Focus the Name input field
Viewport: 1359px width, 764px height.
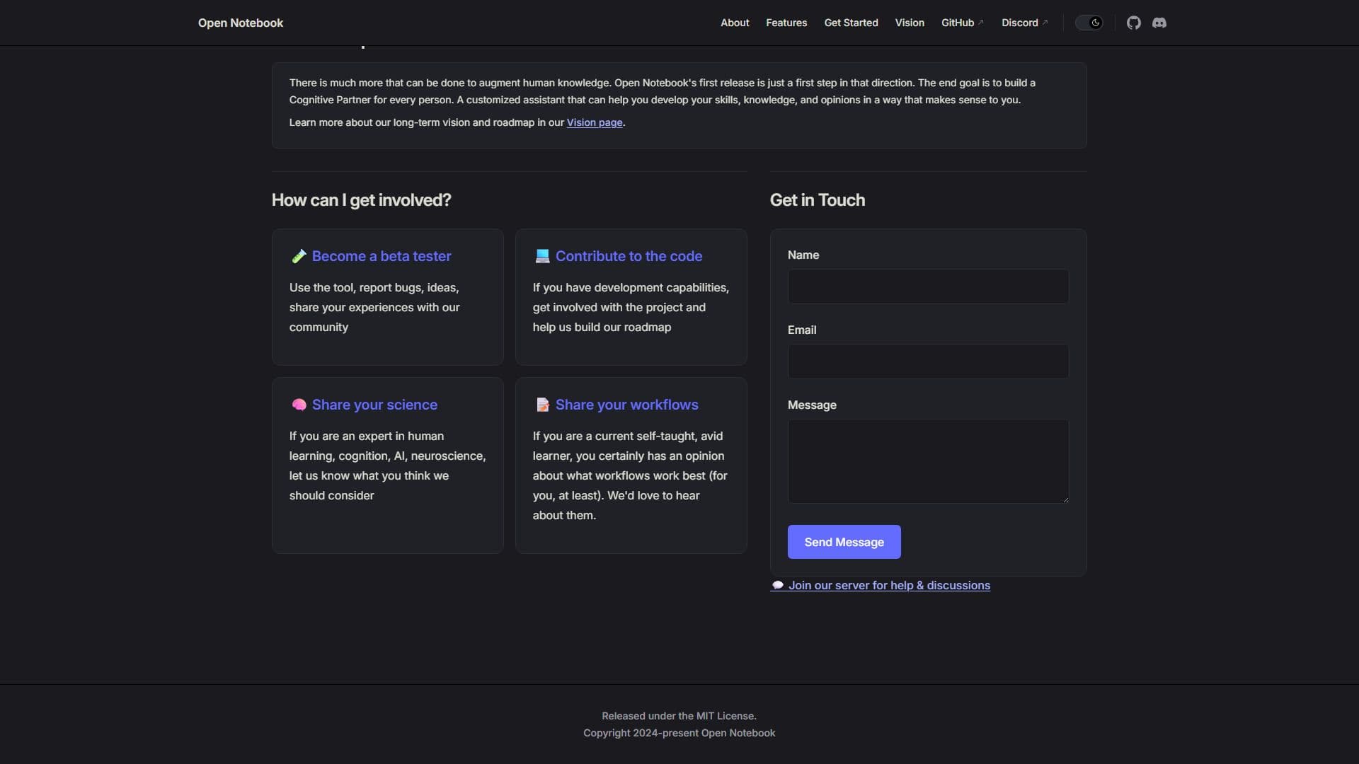928,286
